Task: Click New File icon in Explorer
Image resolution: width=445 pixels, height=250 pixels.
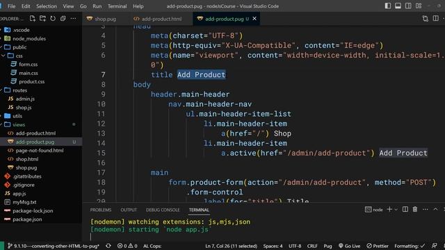Action: pyautogui.click(x=33, y=19)
